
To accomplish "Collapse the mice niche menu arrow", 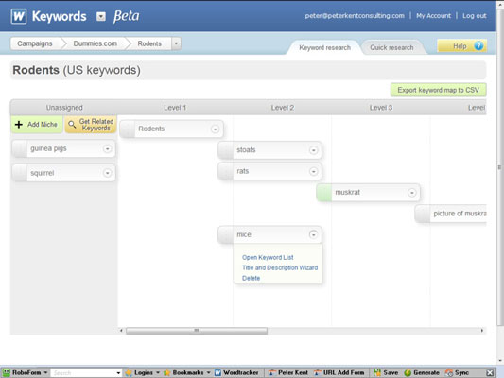I will pyautogui.click(x=313, y=234).
